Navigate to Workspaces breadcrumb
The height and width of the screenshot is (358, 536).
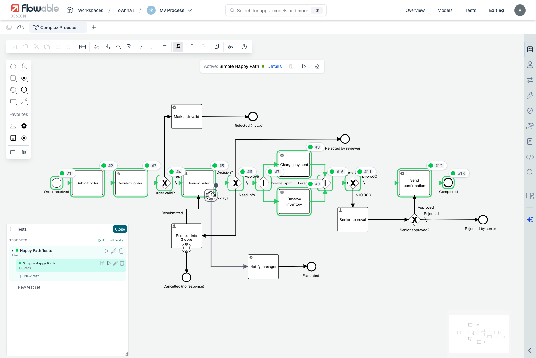[91, 10]
